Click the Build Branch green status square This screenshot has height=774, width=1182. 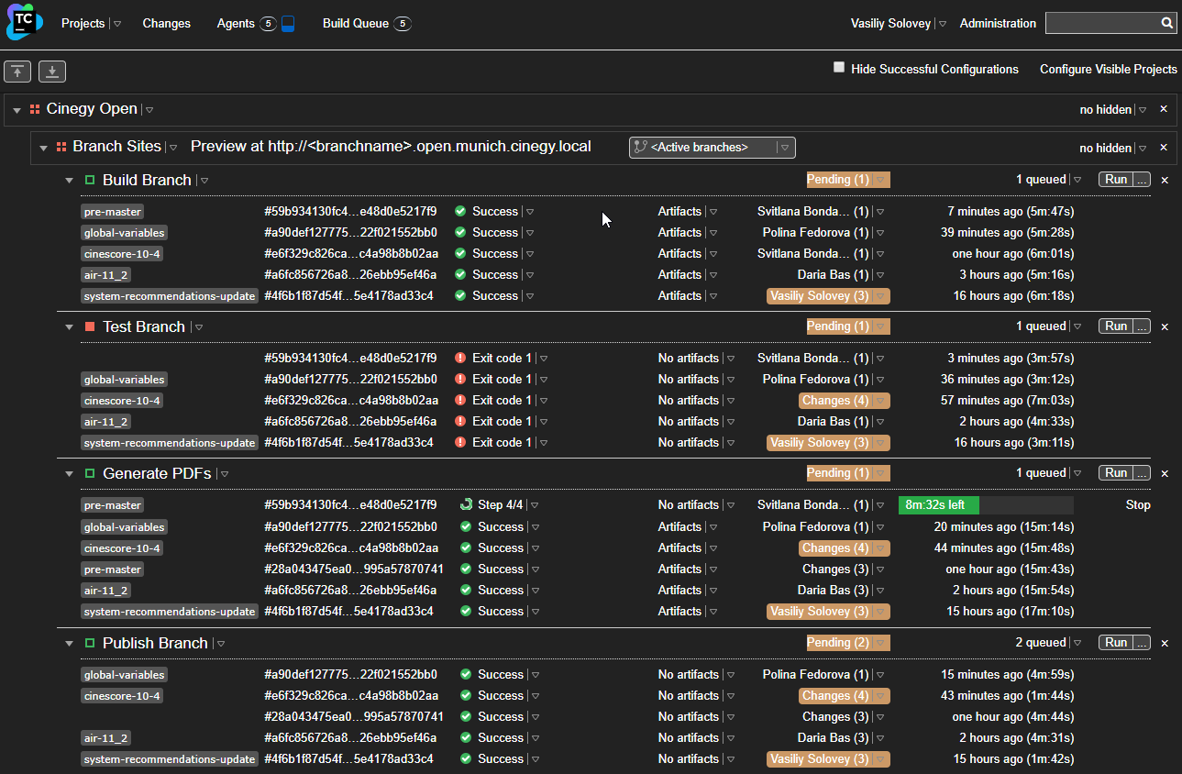coord(90,181)
